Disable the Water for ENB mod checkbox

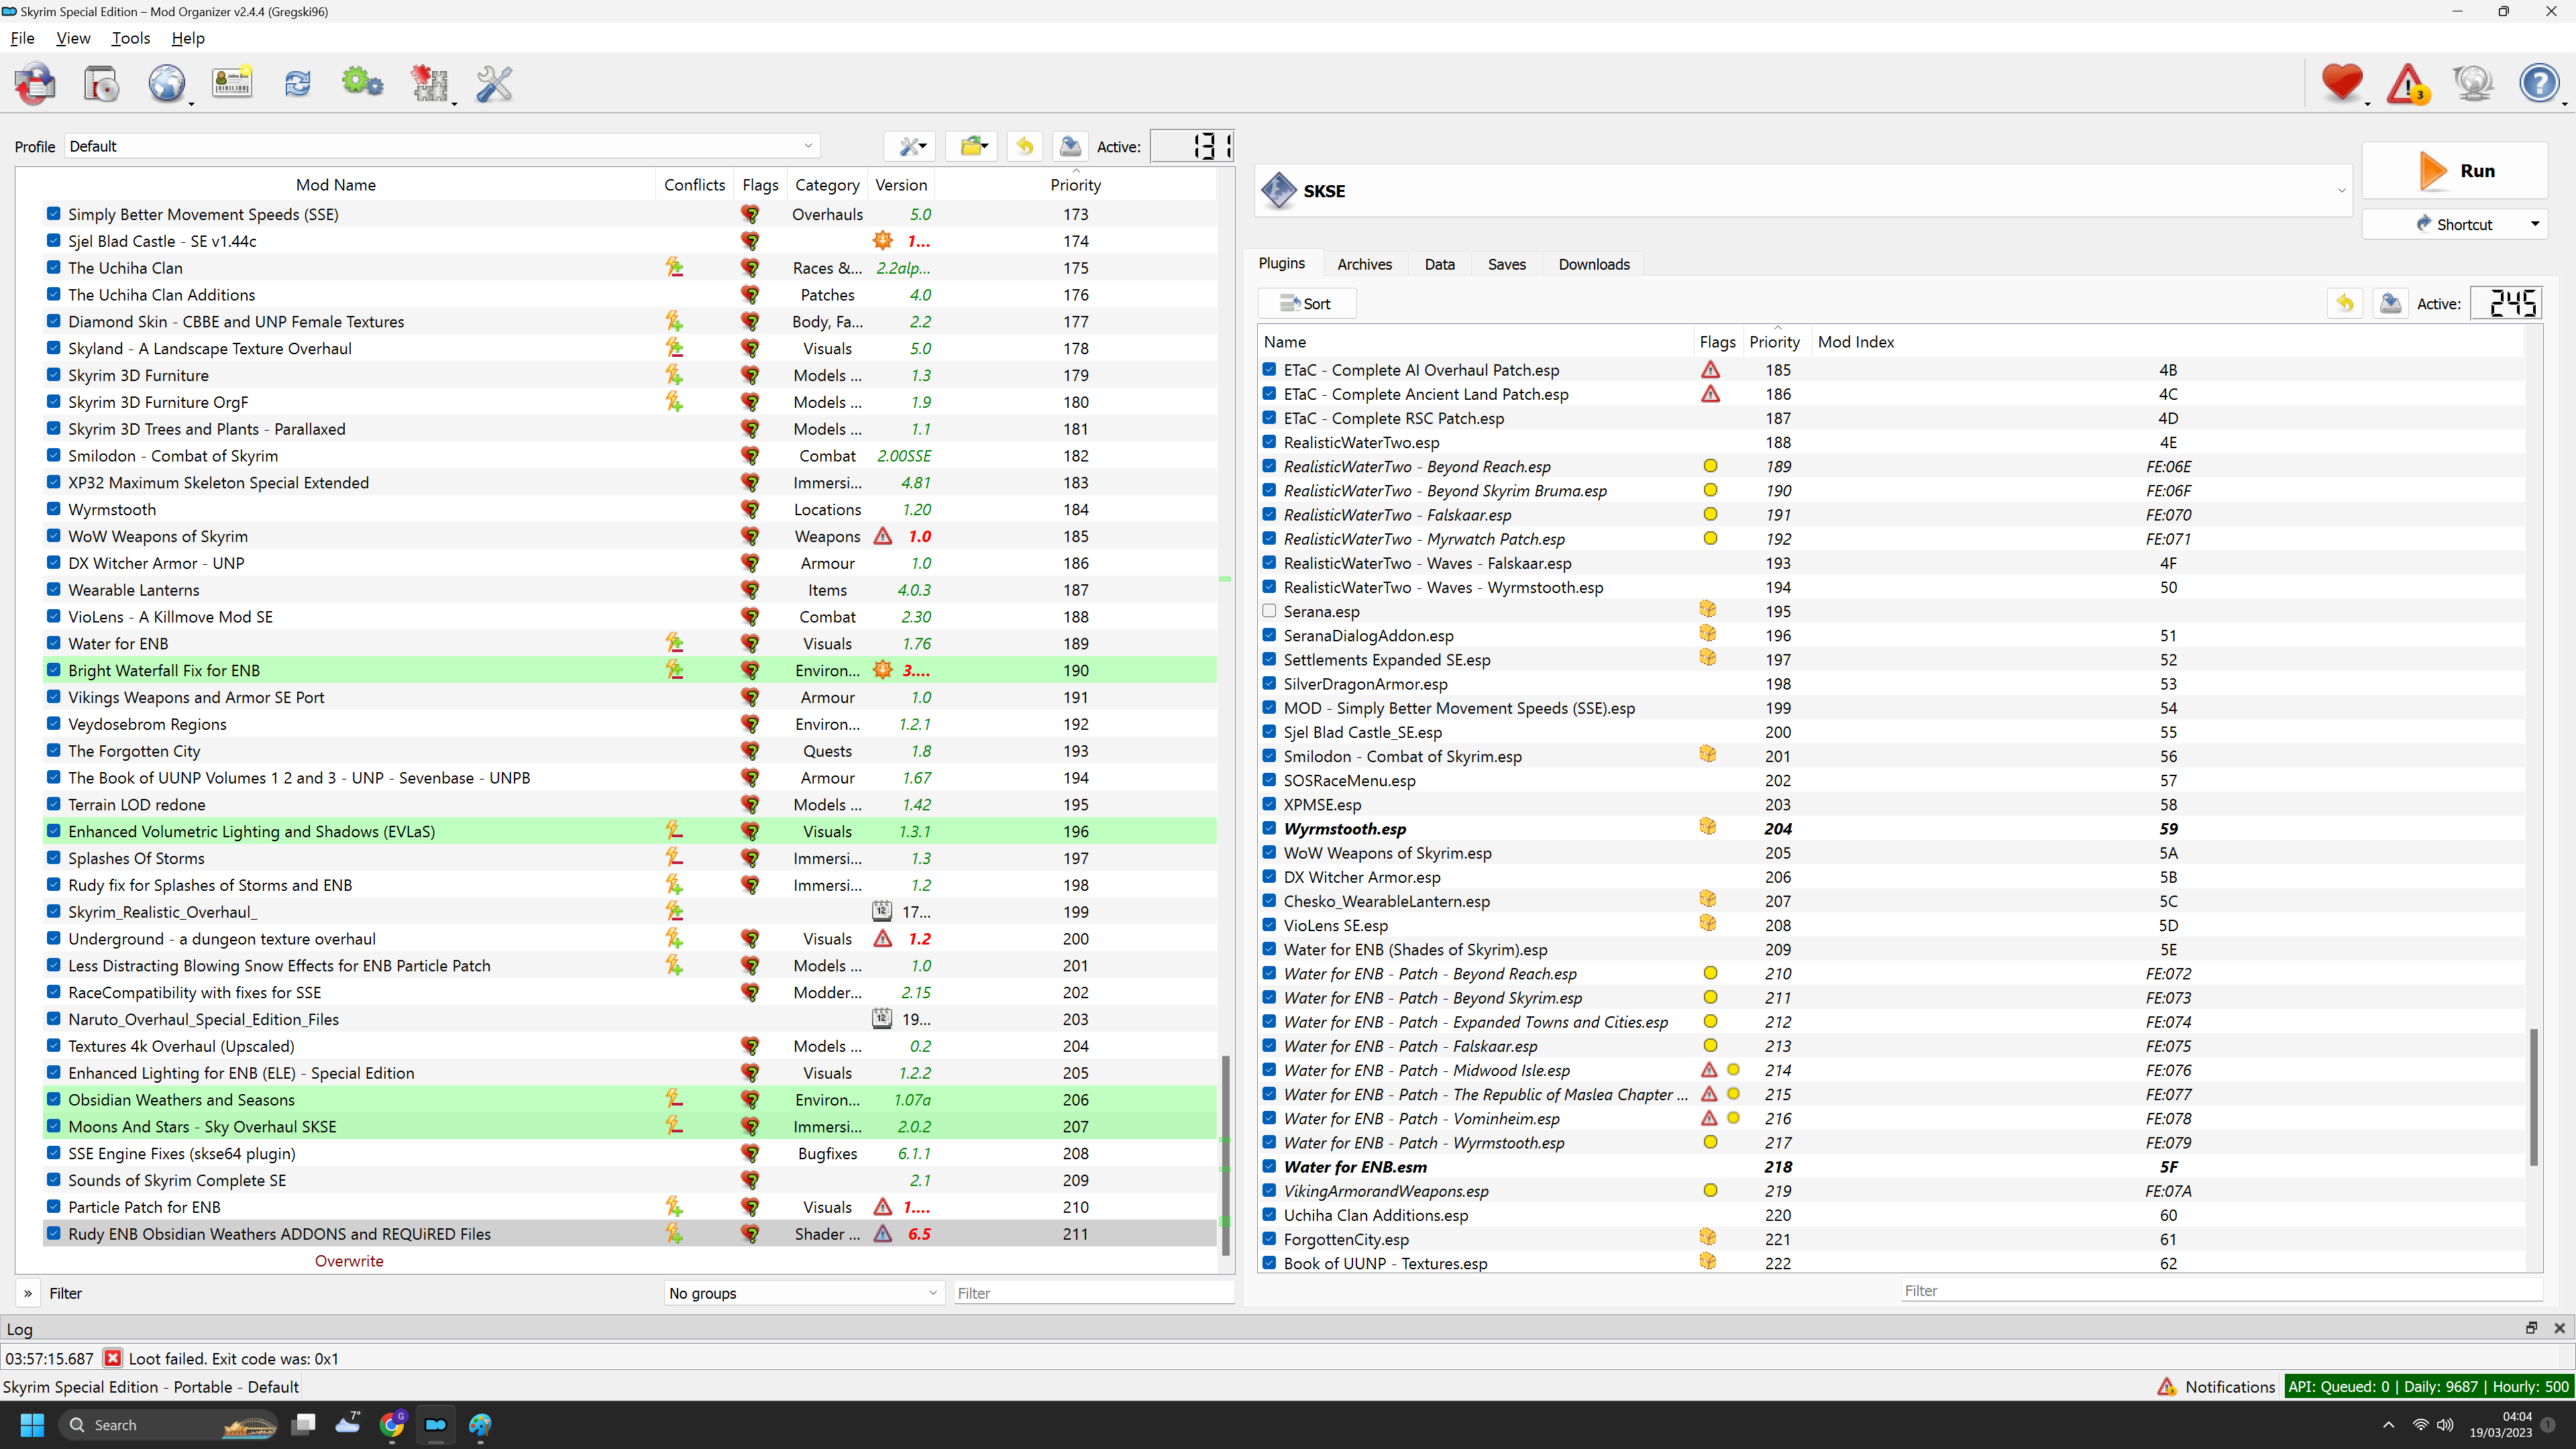[x=54, y=643]
